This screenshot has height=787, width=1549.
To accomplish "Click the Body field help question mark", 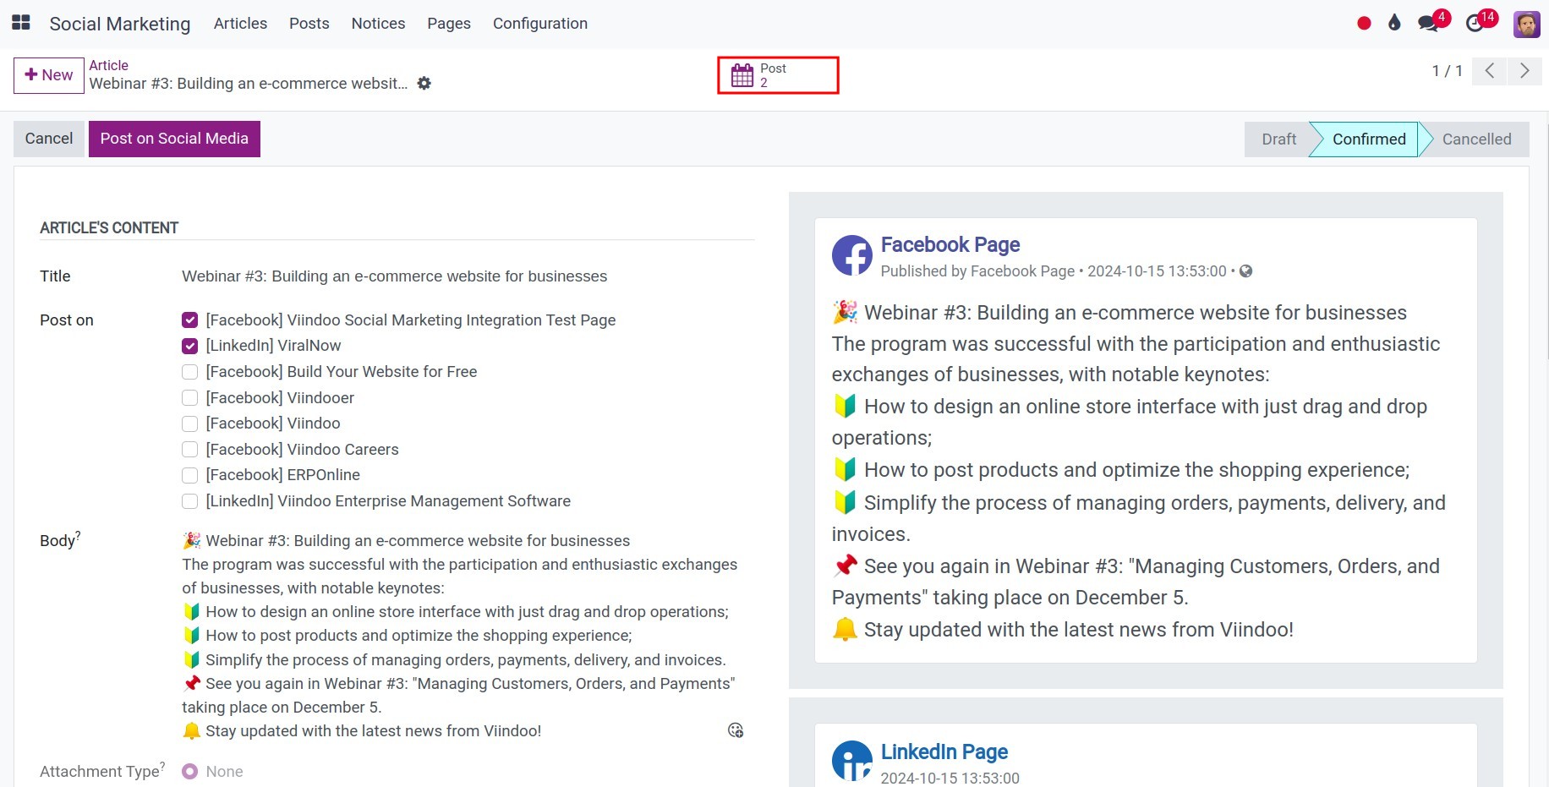I will click(78, 534).
